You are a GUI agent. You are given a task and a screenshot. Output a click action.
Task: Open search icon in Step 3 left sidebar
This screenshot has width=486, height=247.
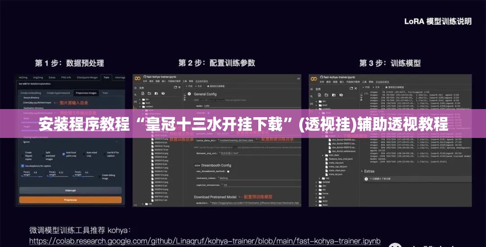tap(312, 96)
